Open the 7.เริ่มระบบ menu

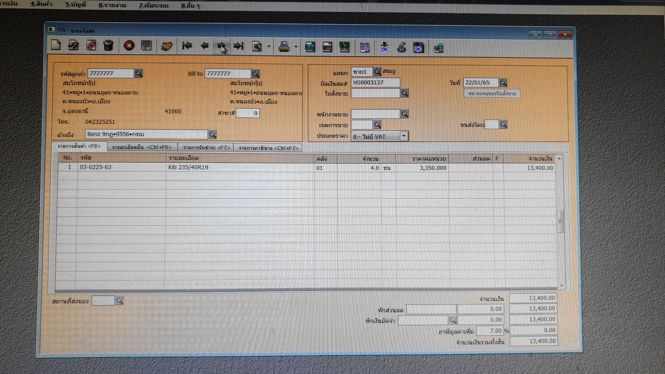click(x=153, y=6)
